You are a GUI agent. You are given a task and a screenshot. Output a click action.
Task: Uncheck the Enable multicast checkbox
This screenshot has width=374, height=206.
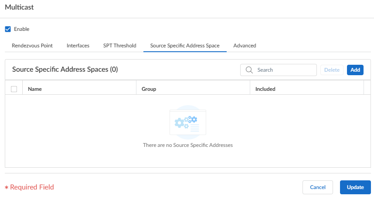7,29
